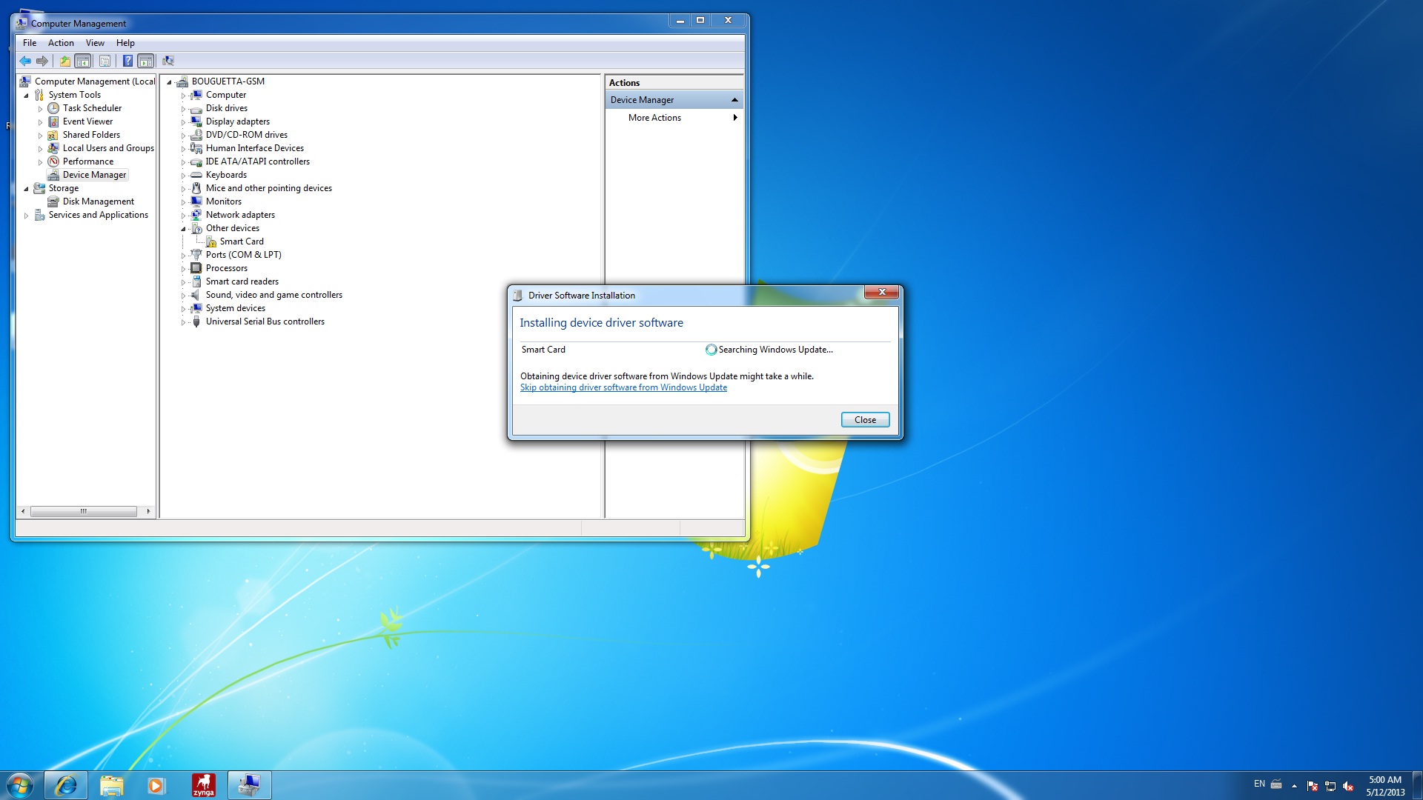Expand the Network adapters category arrow
The image size is (1423, 800).
click(x=183, y=216)
